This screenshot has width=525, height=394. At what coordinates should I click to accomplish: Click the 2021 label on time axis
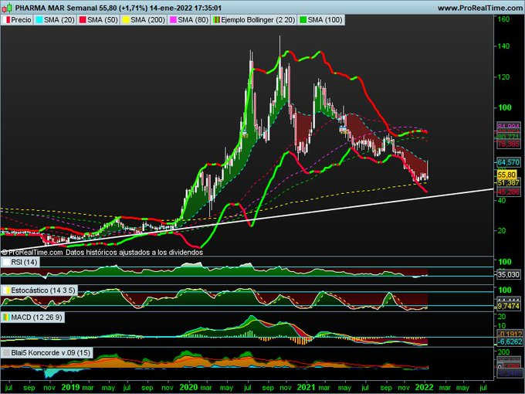click(x=307, y=388)
